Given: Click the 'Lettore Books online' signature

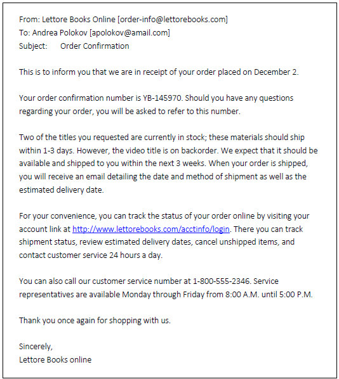Looking at the screenshot, I should tap(55, 359).
